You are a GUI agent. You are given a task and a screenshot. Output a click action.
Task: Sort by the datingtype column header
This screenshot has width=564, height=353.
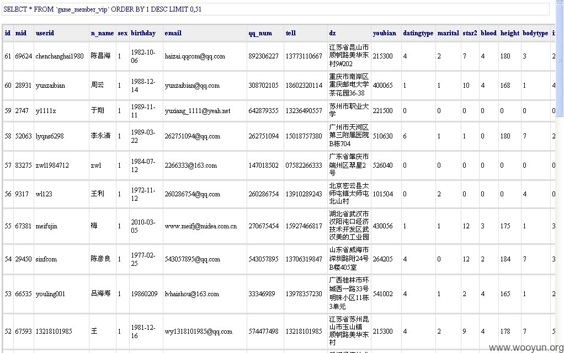[x=418, y=33]
